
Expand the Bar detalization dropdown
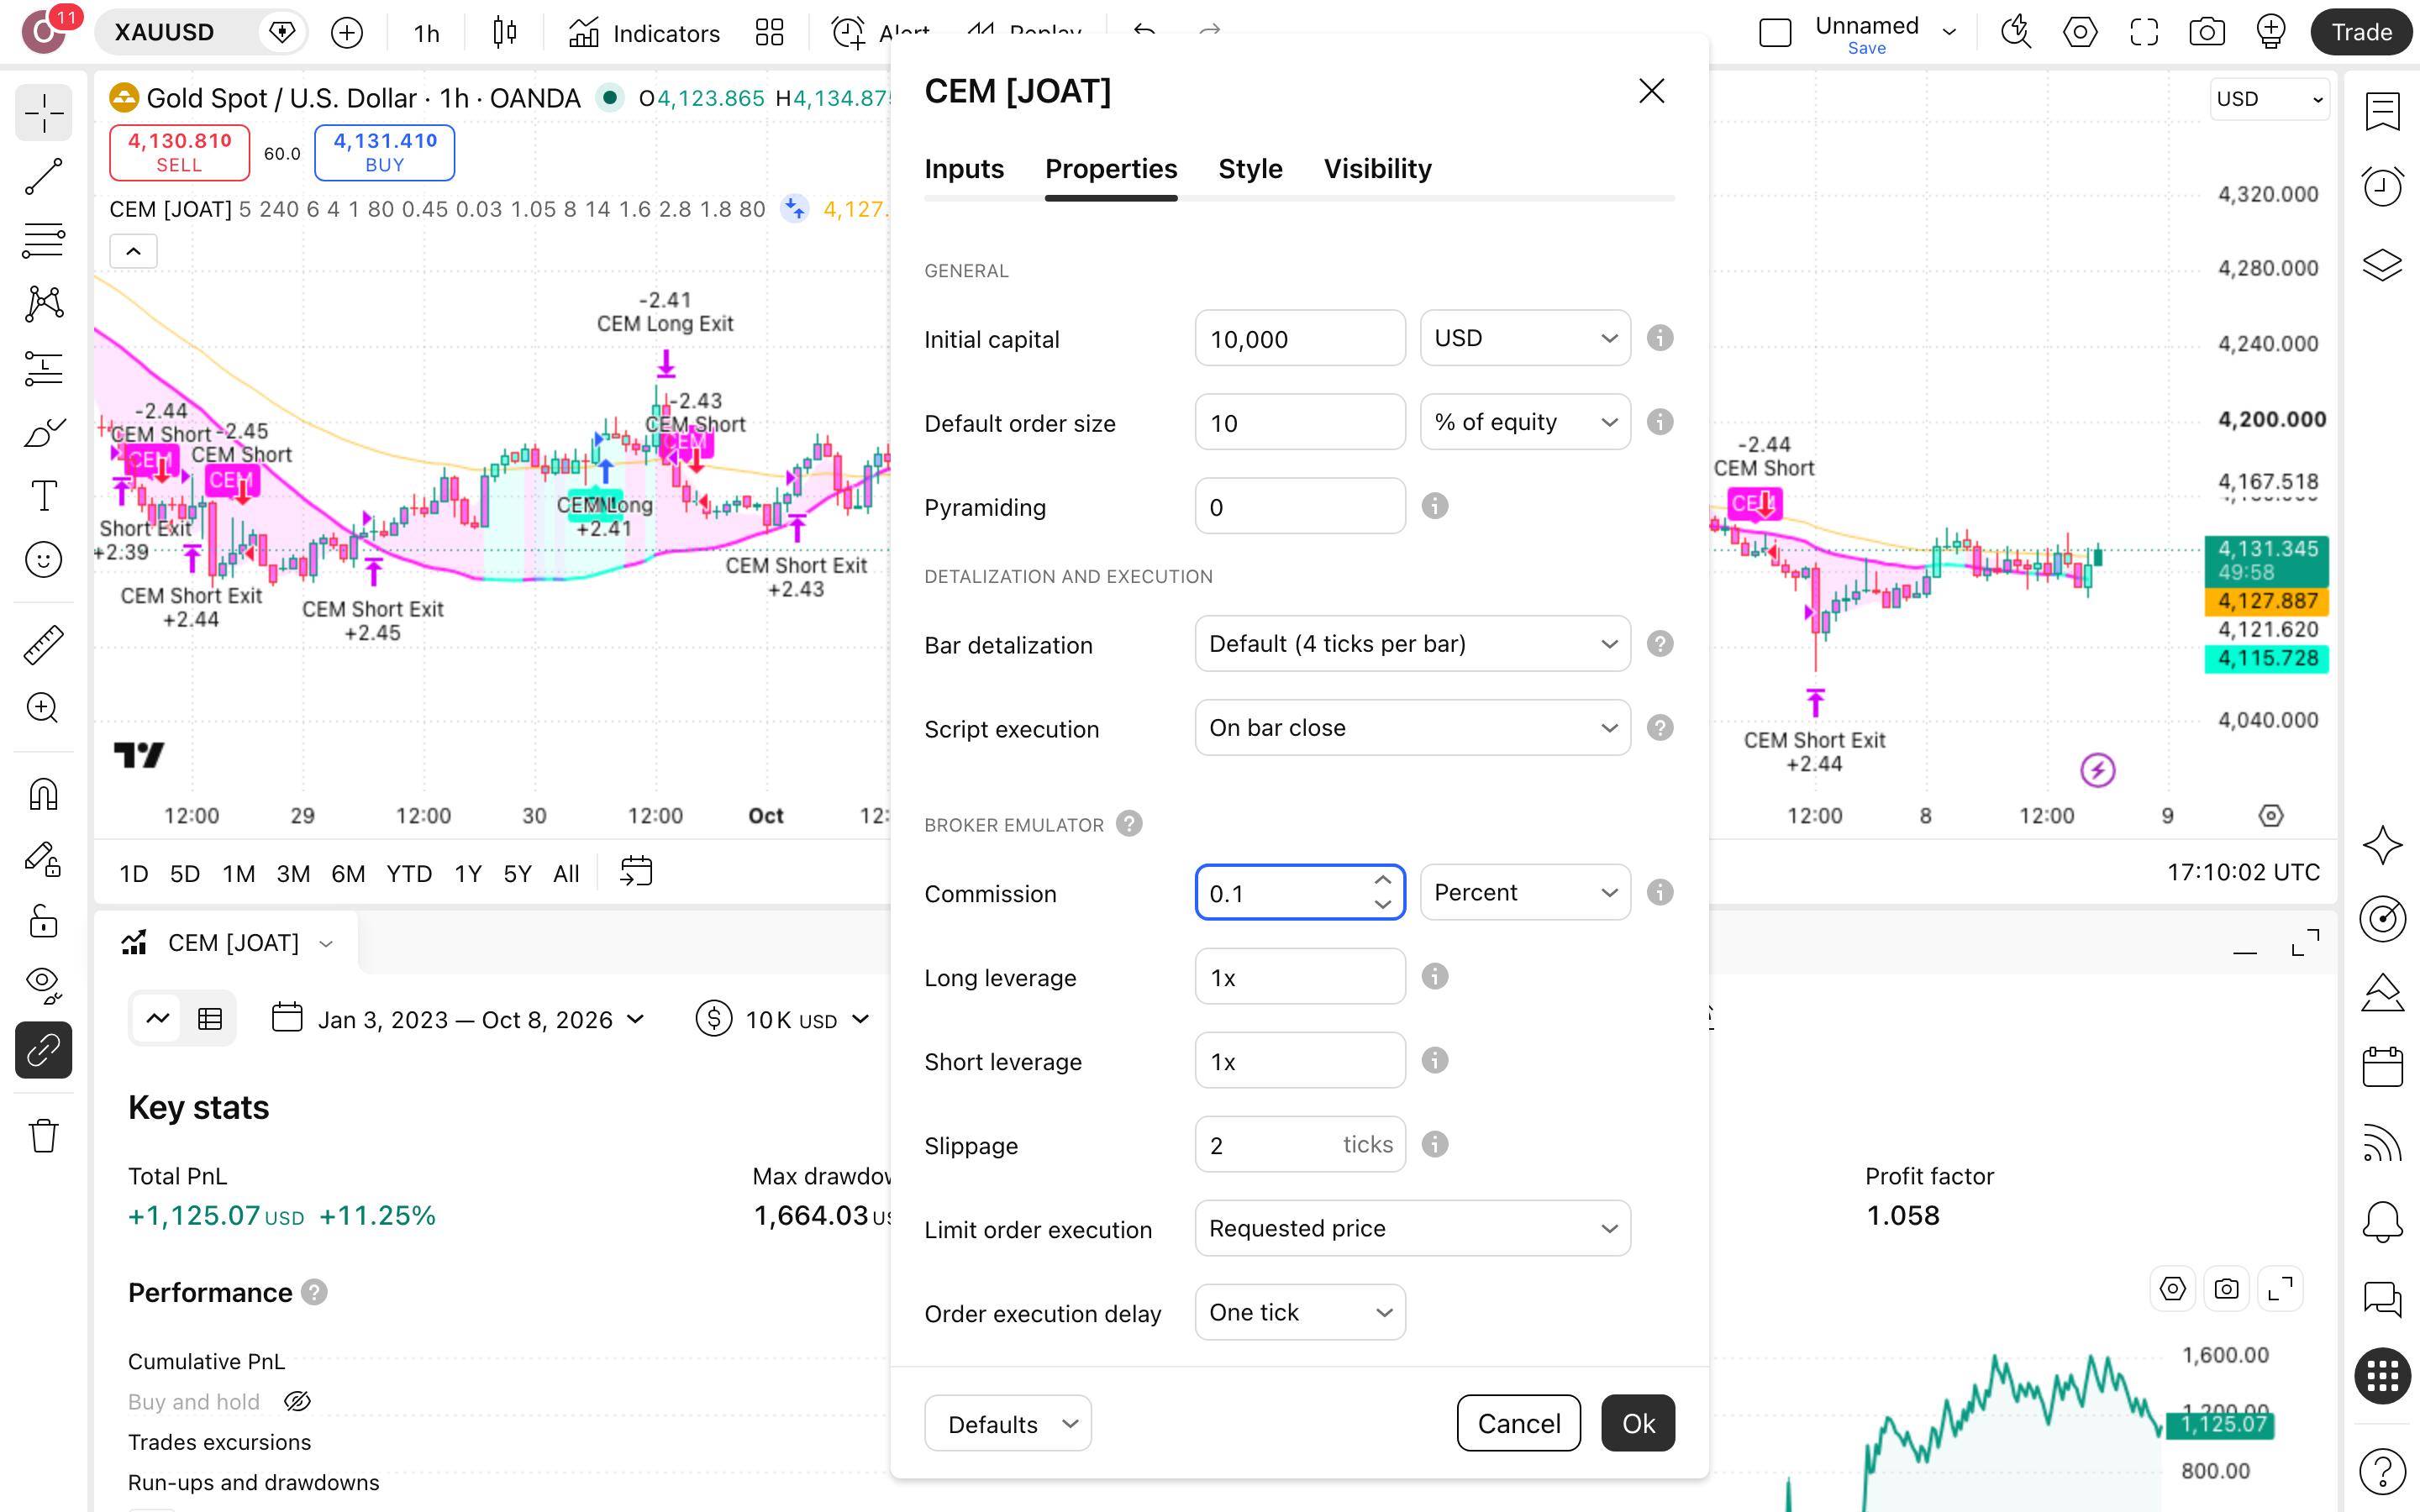tap(1412, 643)
